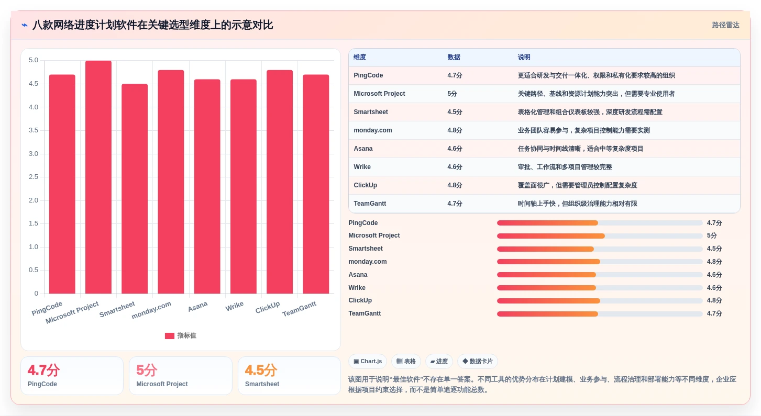Click the PingCode progress bar
Image resolution: width=761 pixels, height=416 pixels.
600,223
